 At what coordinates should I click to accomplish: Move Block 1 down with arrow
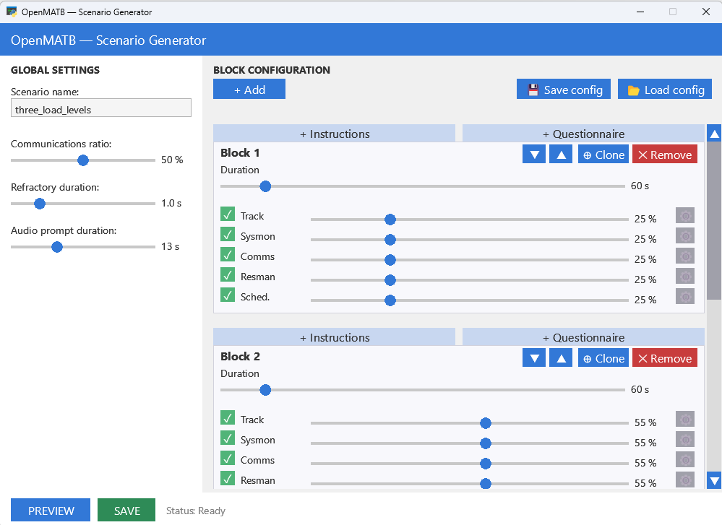pos(534,154)
